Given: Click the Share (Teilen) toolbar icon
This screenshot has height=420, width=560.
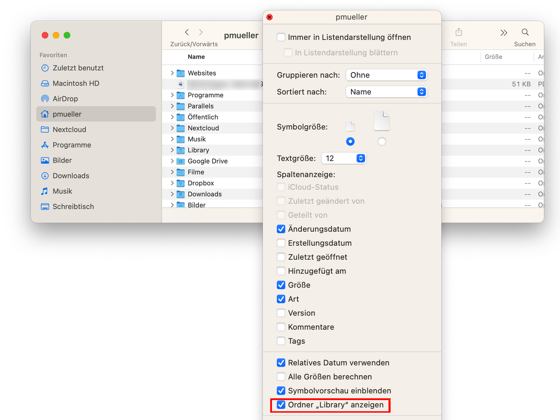Looking at the screenshot, I should [458, 33].
